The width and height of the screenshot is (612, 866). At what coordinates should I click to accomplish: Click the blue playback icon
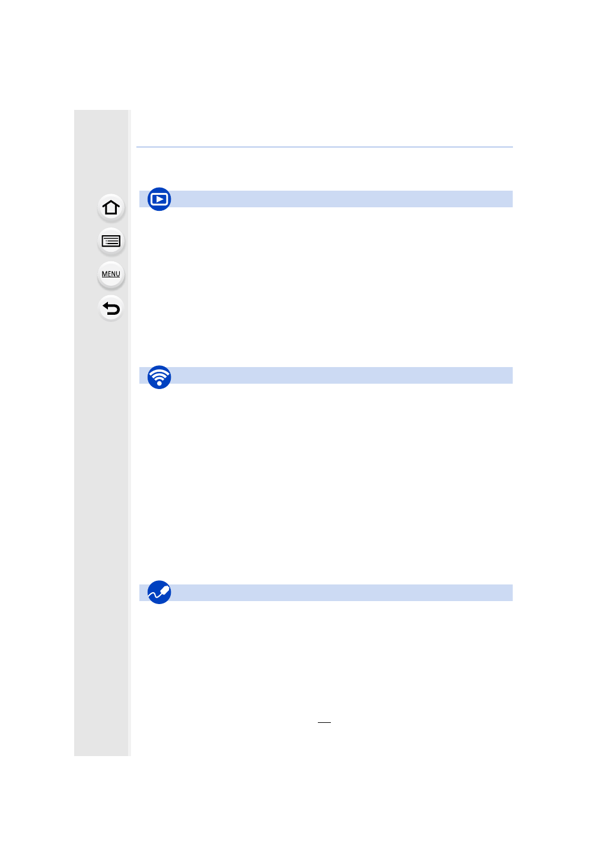159,199
